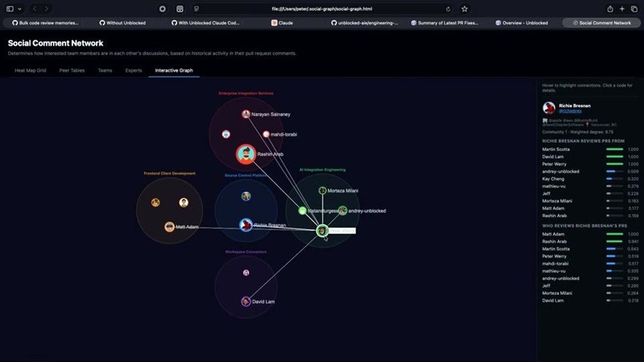Go back with browser back arrow
The width and height of the screenshot is (644, 362).
[35, 9]
